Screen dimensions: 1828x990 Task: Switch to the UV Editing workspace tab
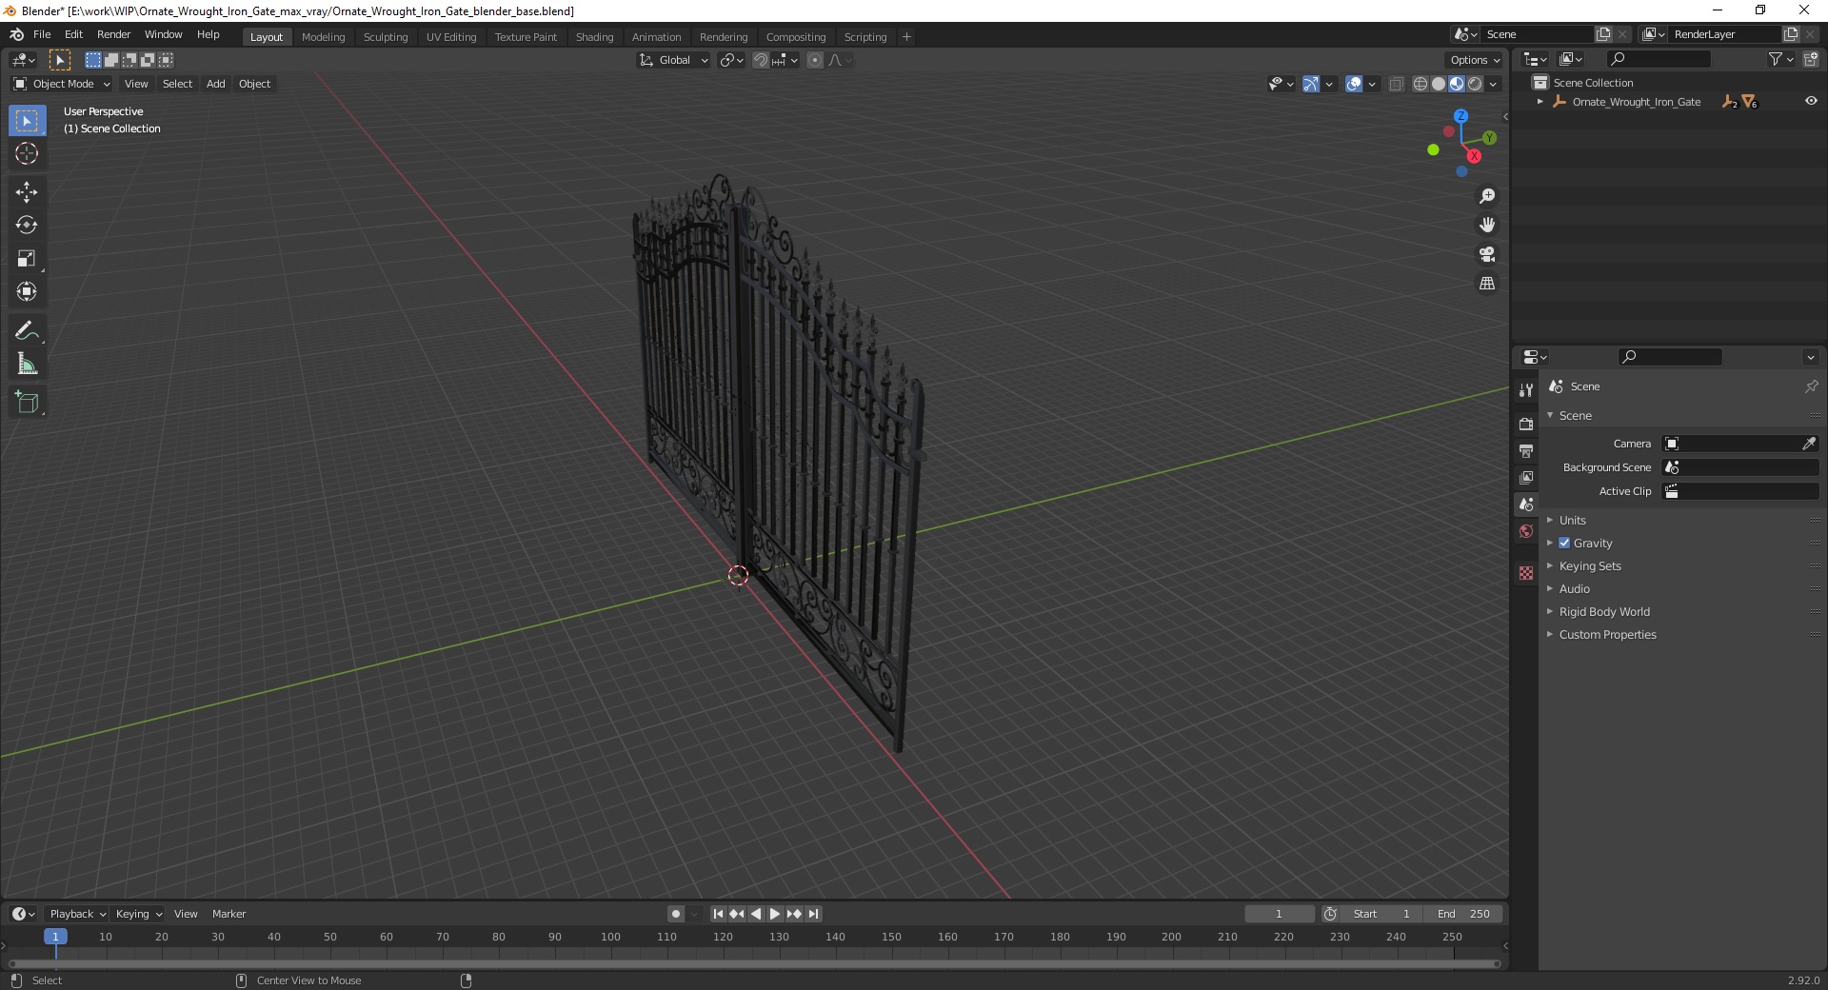coord(451,37)
